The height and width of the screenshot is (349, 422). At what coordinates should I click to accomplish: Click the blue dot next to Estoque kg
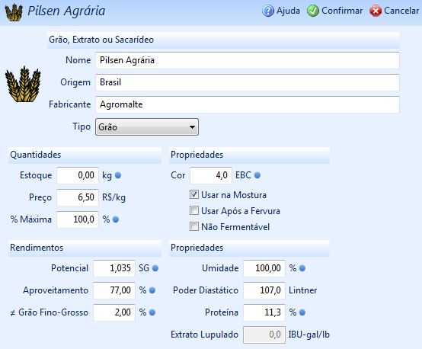(x=118, y=175)
